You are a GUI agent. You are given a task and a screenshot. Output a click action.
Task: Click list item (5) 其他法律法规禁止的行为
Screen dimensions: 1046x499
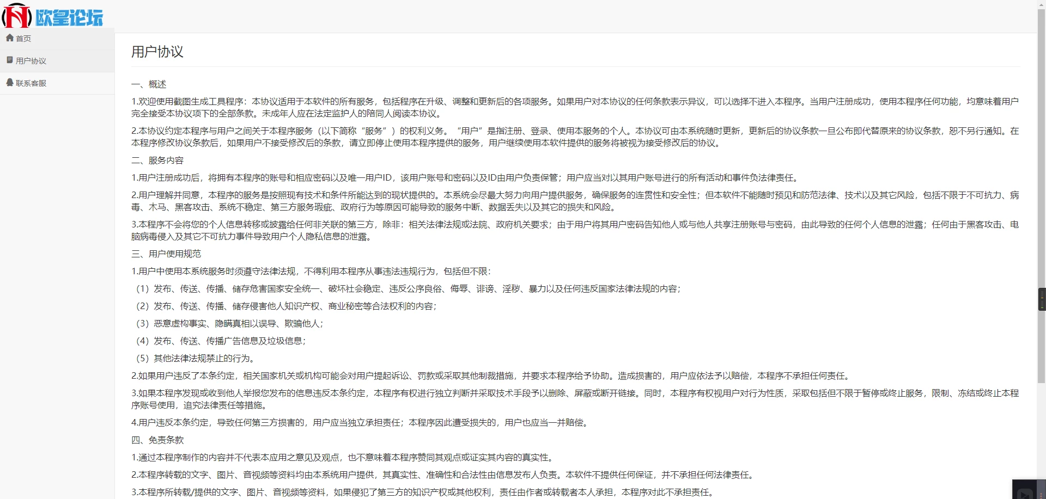point(195,359)
